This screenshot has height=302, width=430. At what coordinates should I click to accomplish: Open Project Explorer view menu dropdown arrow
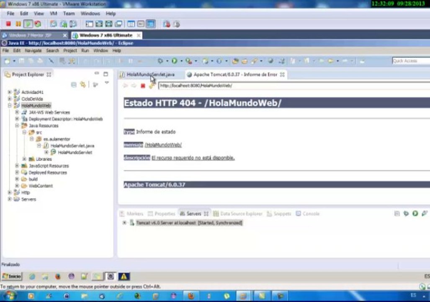107,83
